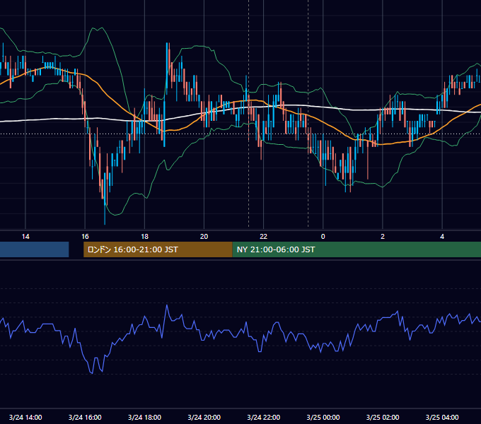Click the 4 hour axis label

(442, 237)
